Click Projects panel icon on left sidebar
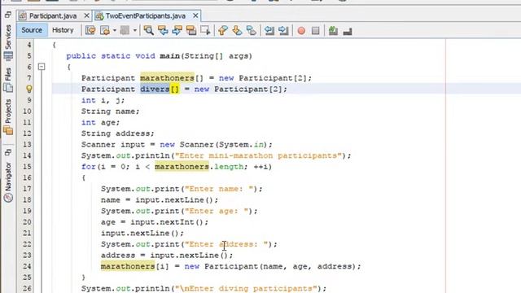521x293 pixels. (8, 130)
